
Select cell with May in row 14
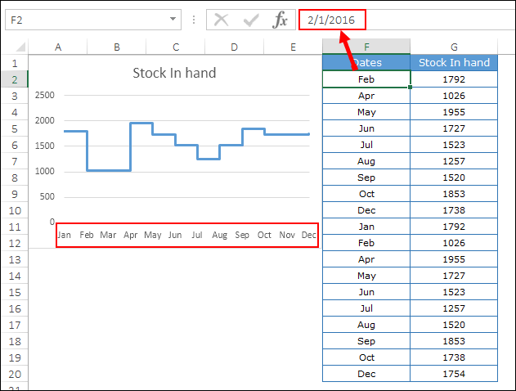pyautogui.click(x=366, y=276)
